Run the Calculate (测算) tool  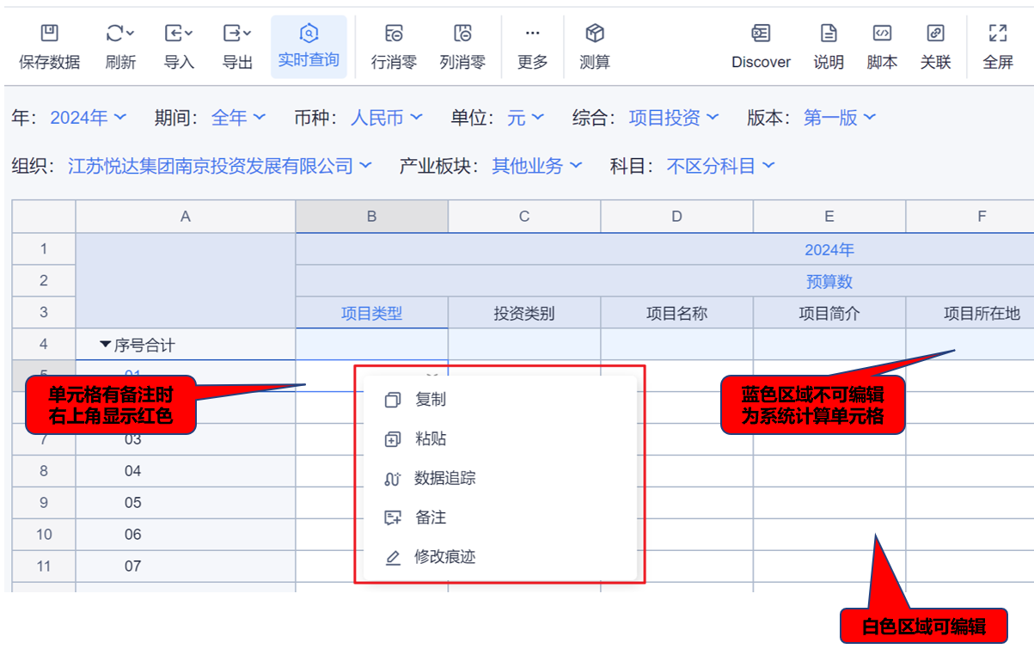point(595,34)
